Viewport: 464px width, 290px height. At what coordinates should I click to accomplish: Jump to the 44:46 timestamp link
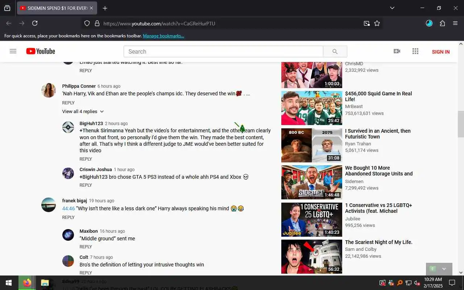[x=69, y=208]
